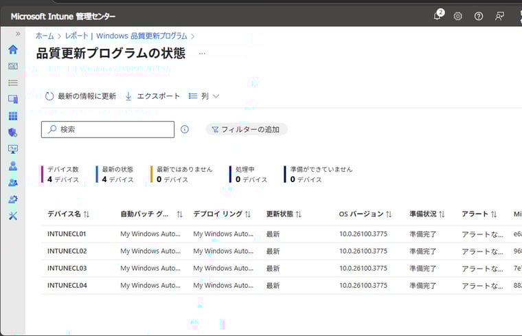Open the settings gear in header

457,16
